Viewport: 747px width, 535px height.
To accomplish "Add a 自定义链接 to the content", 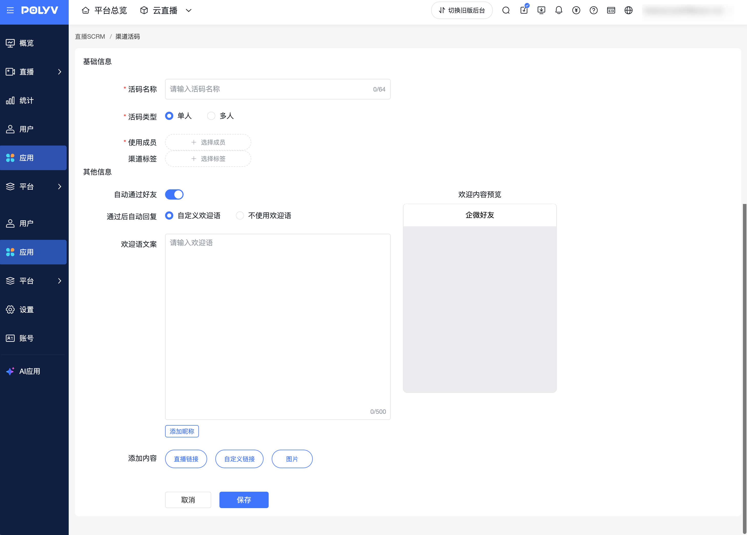I will tap(239, 459).
